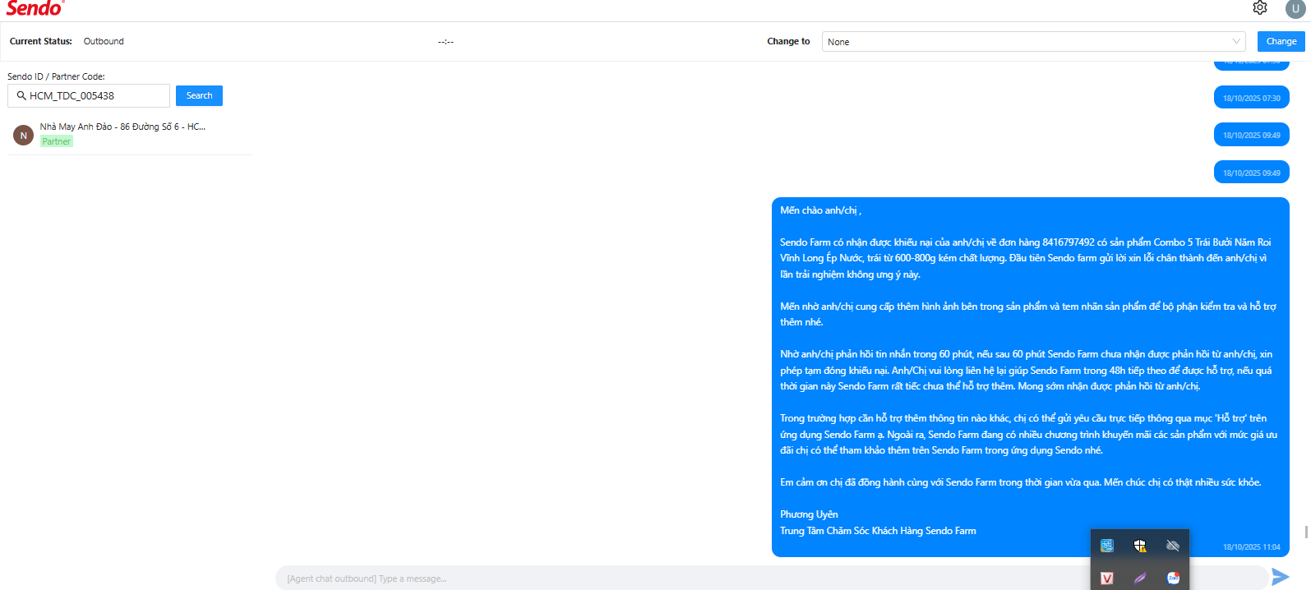Click the 'Current Status:' label
This screenshot has height=590, width=1311.
pyautogui.click(x=41, y=41)
